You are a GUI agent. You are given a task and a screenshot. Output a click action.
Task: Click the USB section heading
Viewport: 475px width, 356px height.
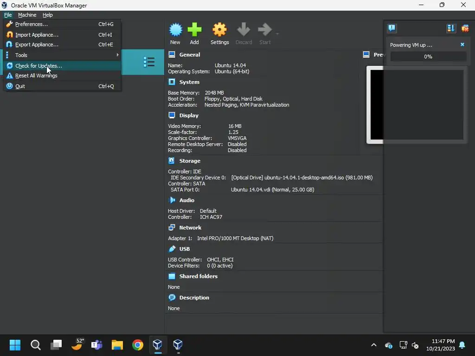pyautogui.click(x=185, y=248)
